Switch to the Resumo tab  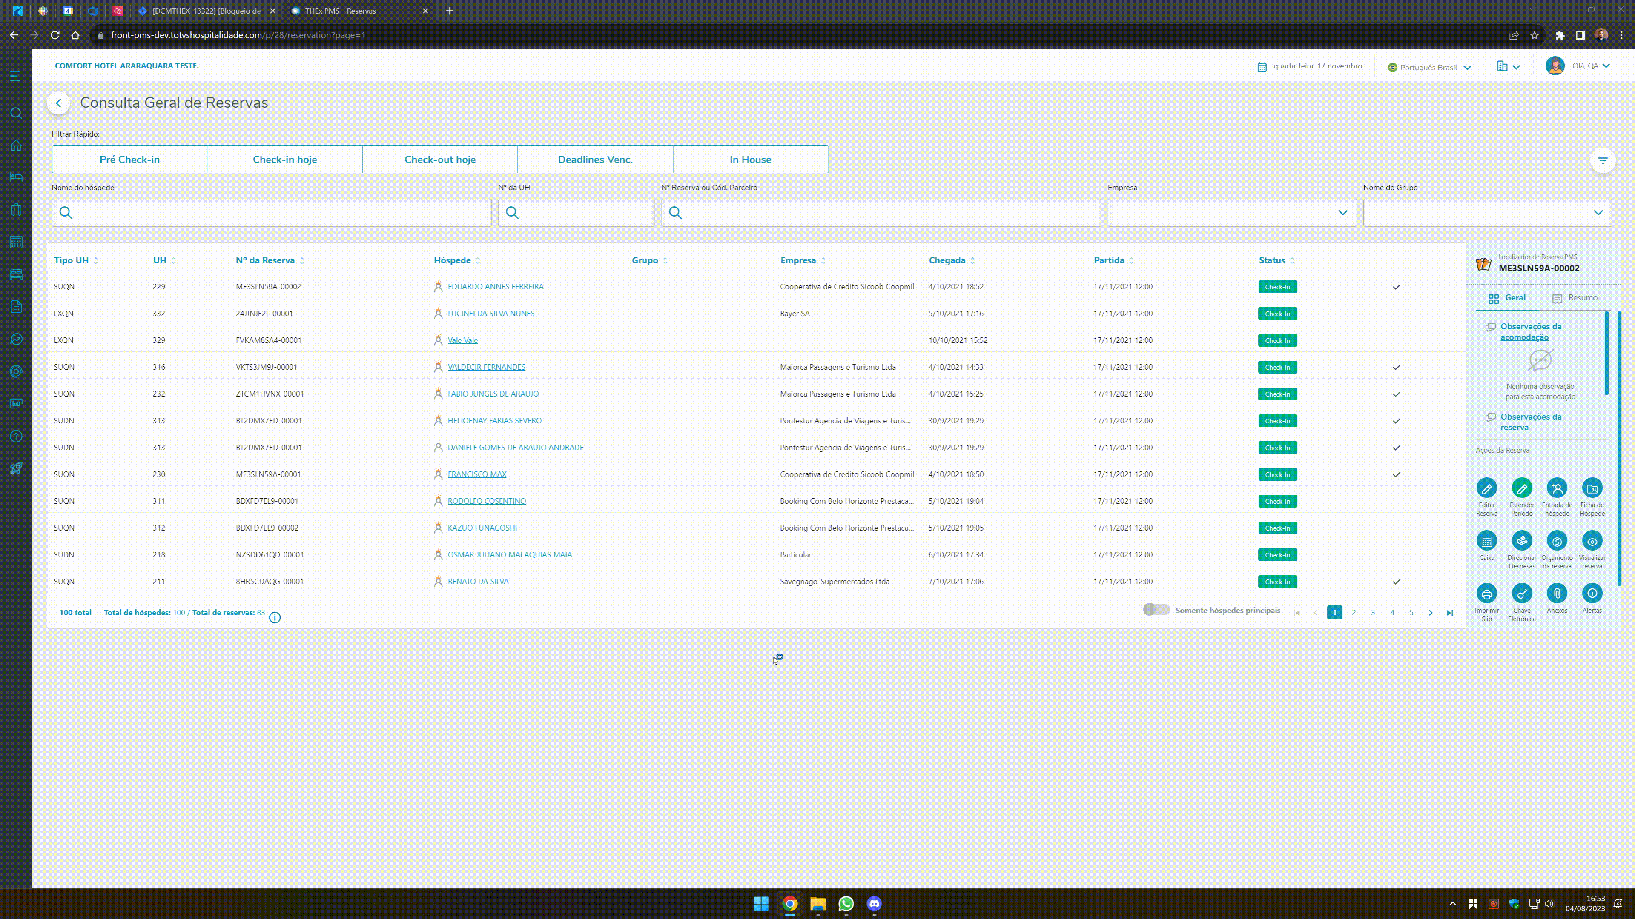click(1575, 297)
